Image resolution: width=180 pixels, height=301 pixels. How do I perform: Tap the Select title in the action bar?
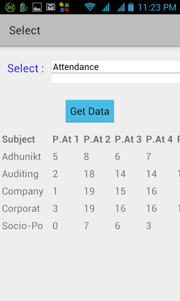25,30
